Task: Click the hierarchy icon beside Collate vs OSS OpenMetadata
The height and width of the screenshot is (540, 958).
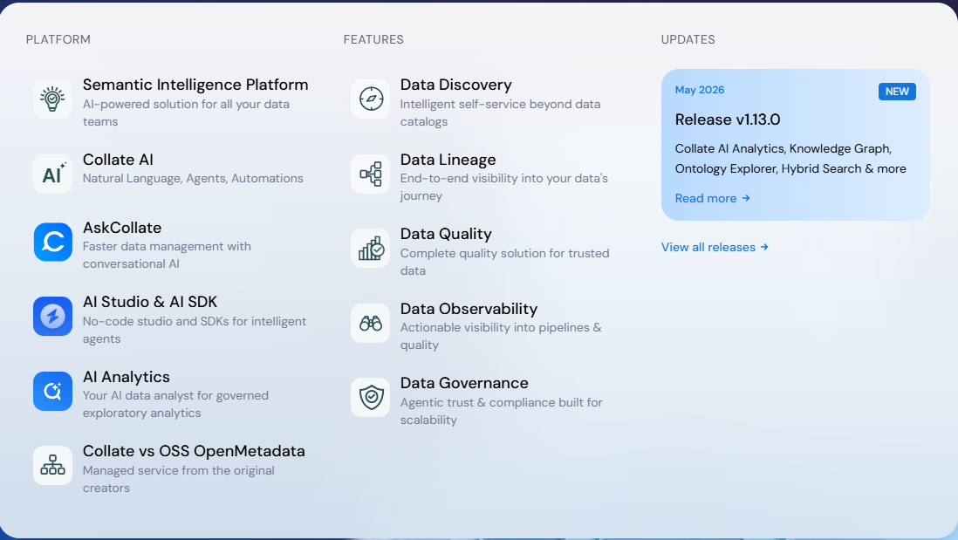Action: [52, 466]
